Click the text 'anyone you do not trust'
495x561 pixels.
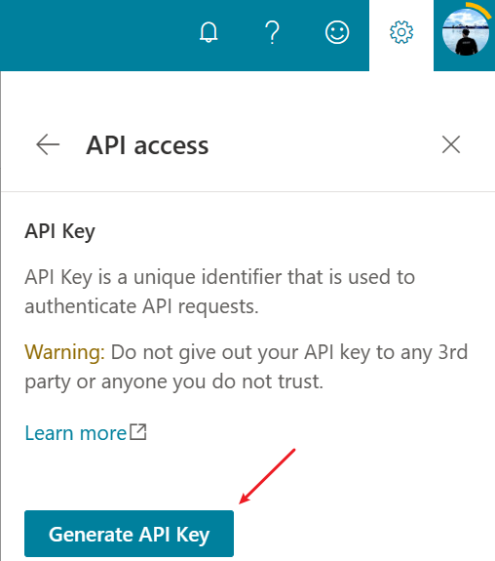point(210,381)
